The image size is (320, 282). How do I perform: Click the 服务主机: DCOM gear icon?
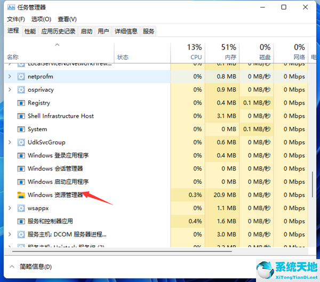21,235
